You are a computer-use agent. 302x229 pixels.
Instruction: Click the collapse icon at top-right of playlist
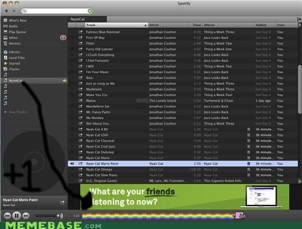pos(299,19)
